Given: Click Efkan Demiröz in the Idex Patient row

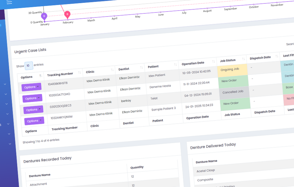Looking at the screenshot, I should click(129, 78).
